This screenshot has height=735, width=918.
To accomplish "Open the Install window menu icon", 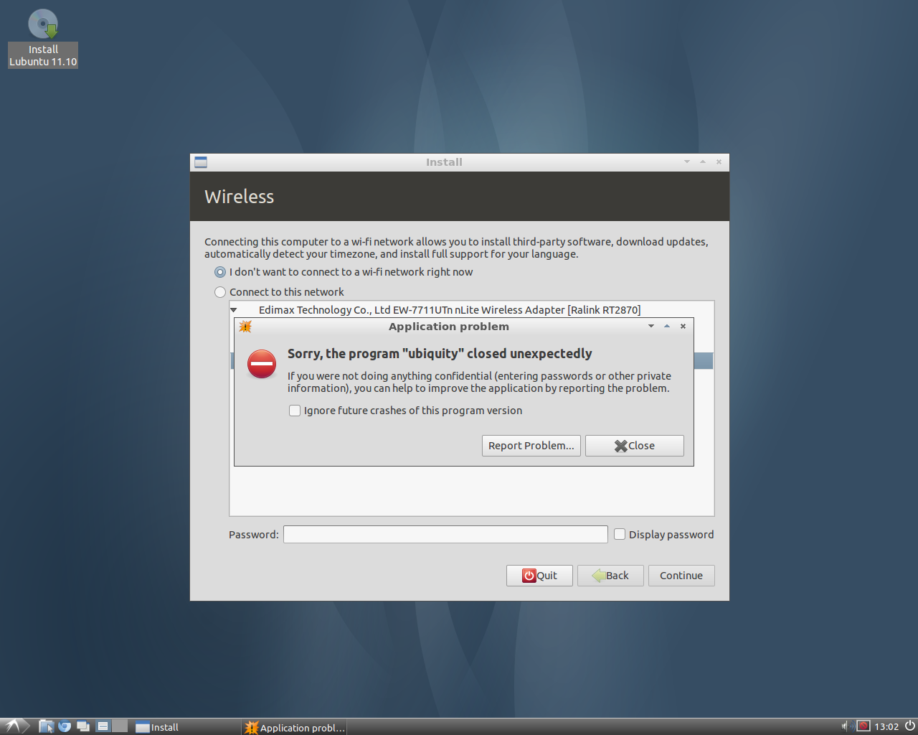I will (201, 162).
